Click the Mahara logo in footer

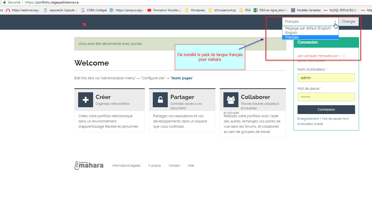tap(89, 165)
